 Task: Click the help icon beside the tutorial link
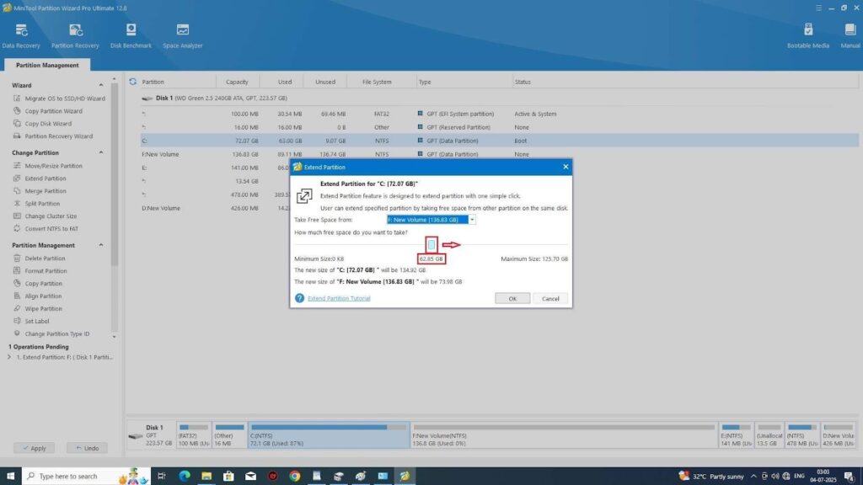(x=299, y=298)
